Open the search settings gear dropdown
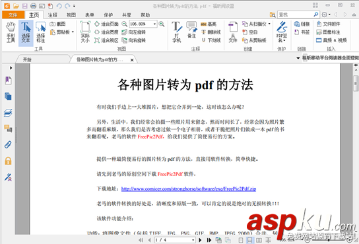 [x=326, y=15]
